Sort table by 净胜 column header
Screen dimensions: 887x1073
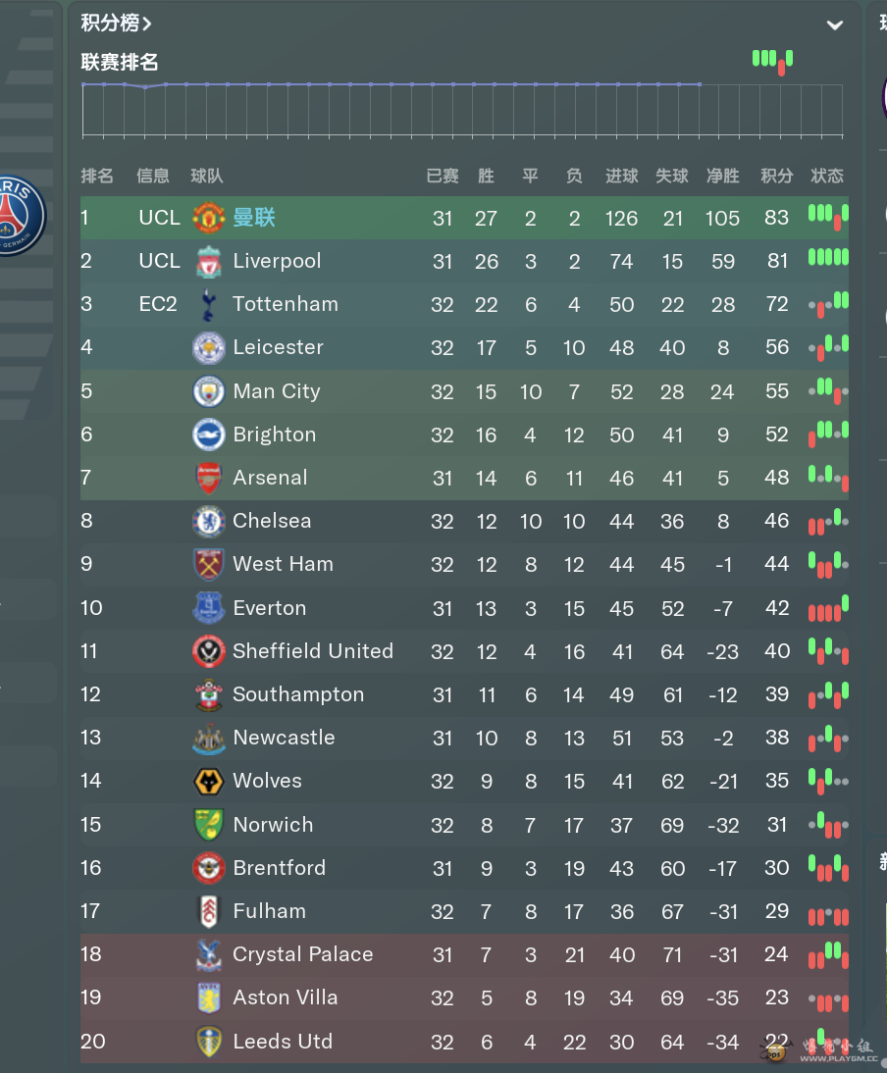(x=723, y=176)
